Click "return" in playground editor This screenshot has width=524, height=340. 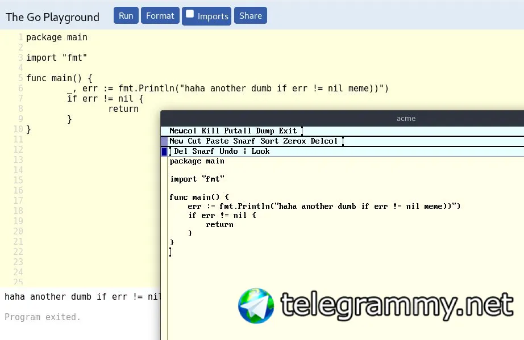pos(123,109)
